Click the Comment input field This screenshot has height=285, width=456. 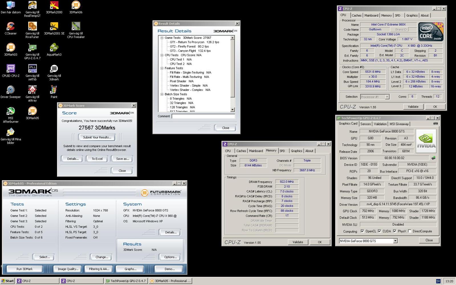pos(203,116)
